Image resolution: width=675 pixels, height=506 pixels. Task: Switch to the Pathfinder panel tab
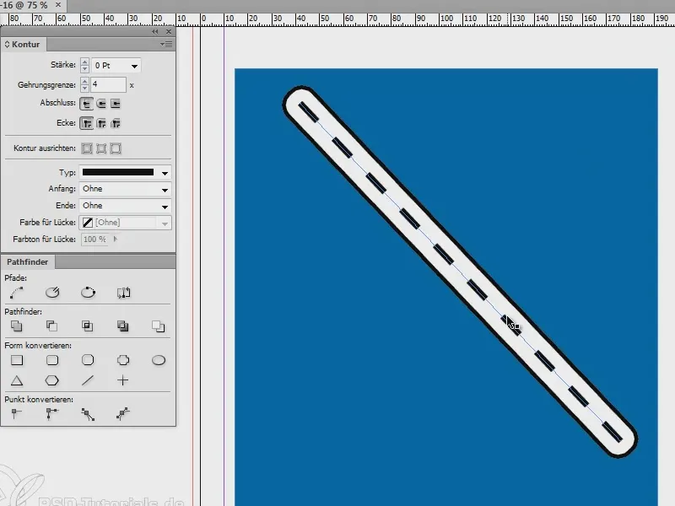28,261
